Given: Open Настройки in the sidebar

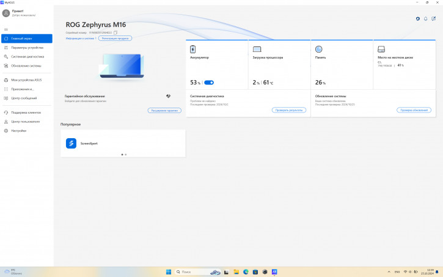Looking at the screenshot, I should tap(27, 131).
